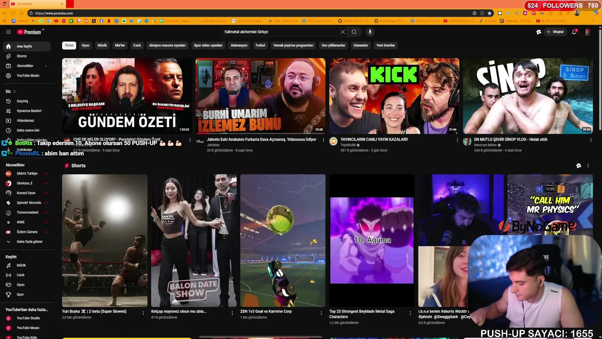This screenshot has width=602, height=339.
Task: Open the GÜNDEM ÖZETİ video thumbnail
Action: click(x=127, y=96)
